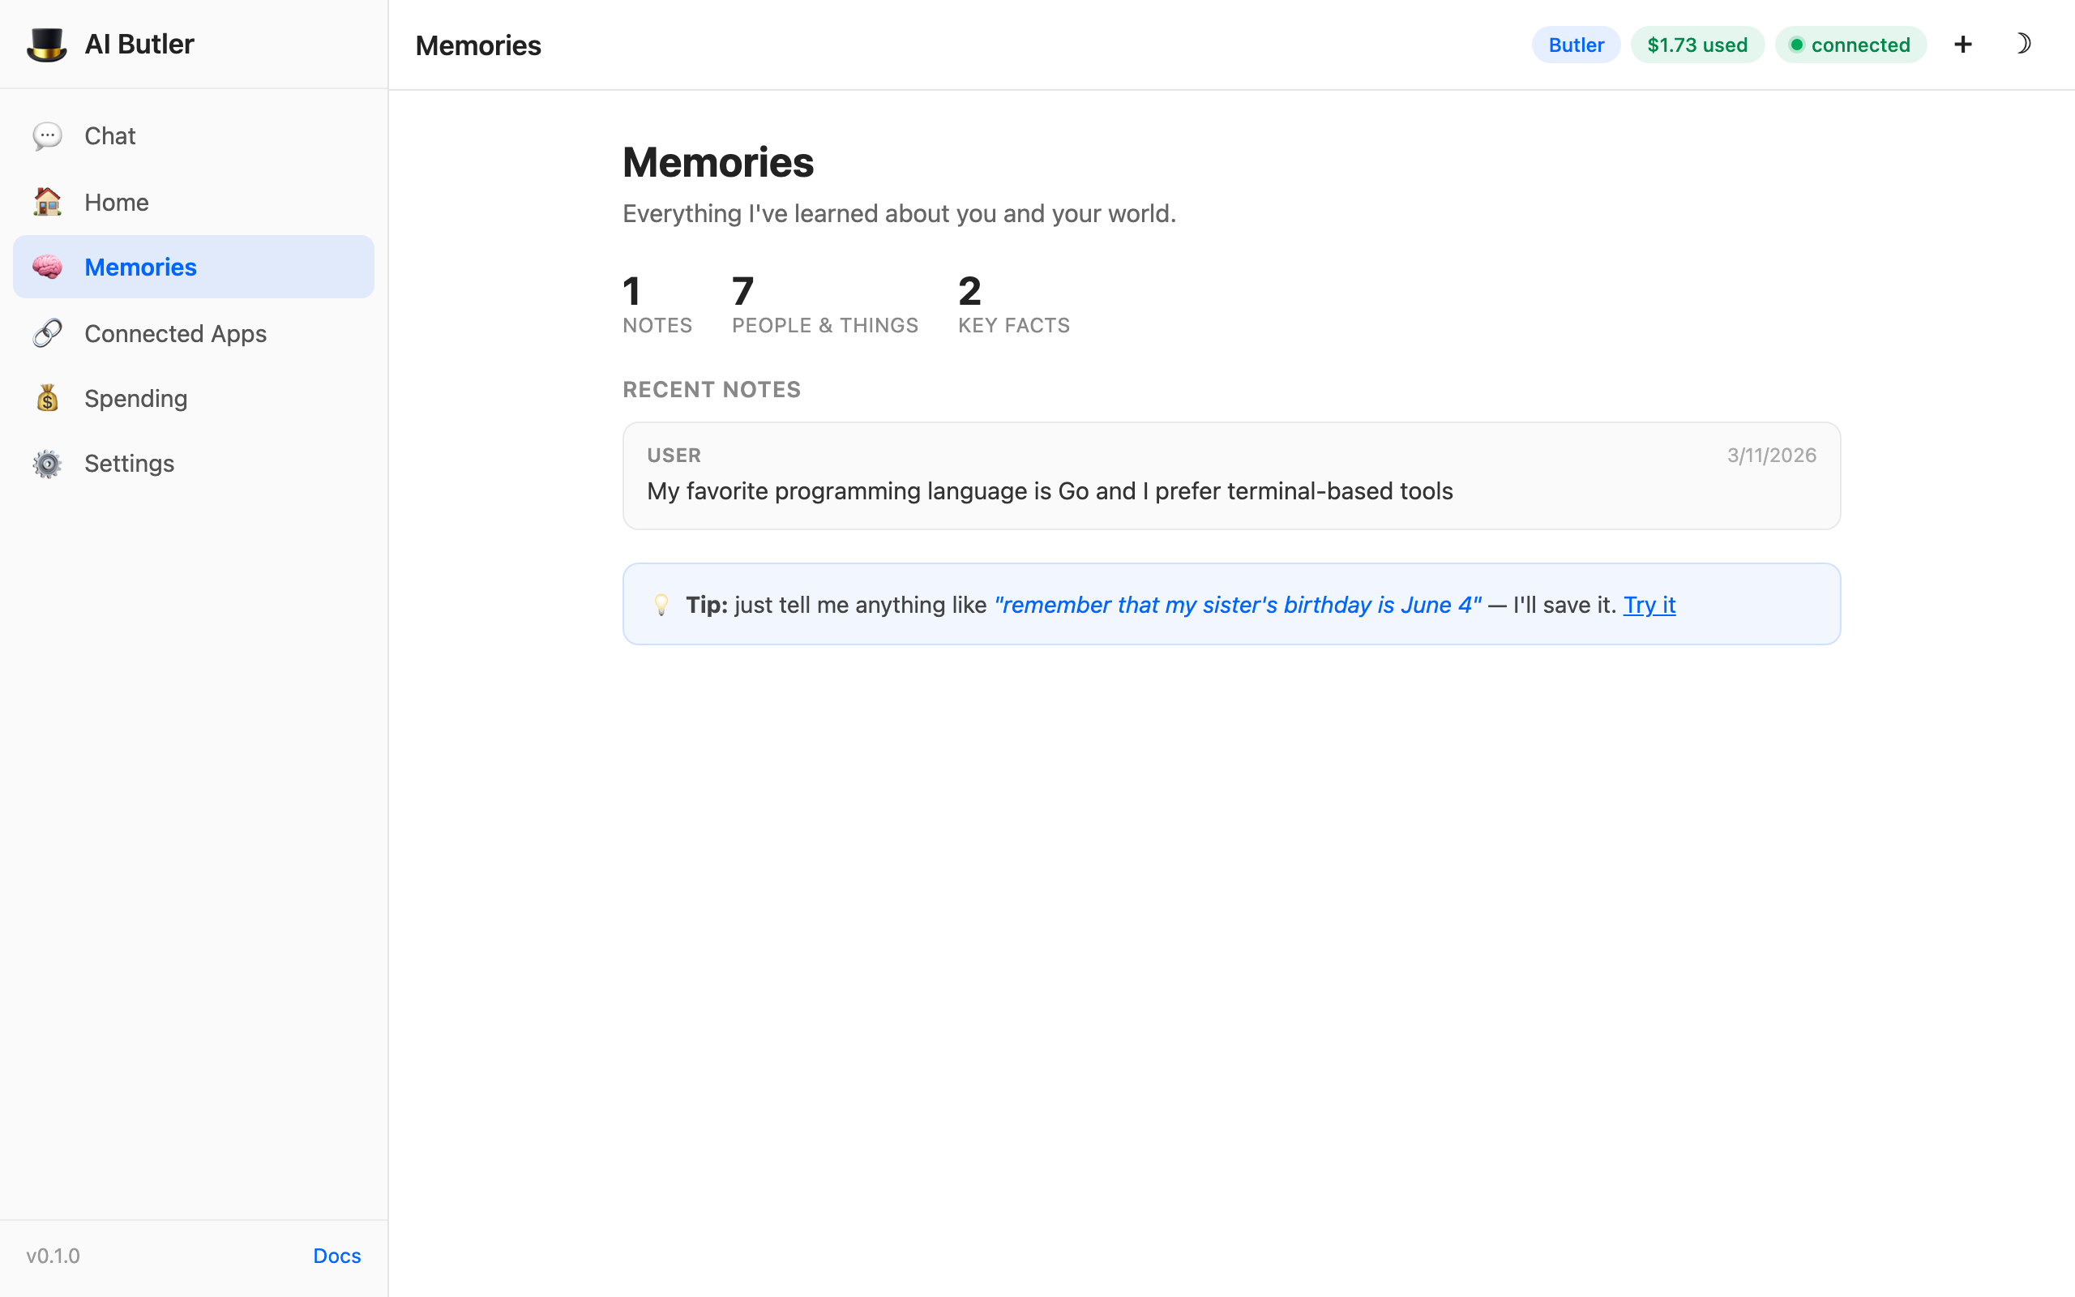Click the AI Butler top hat logo

tap(48, 44)
